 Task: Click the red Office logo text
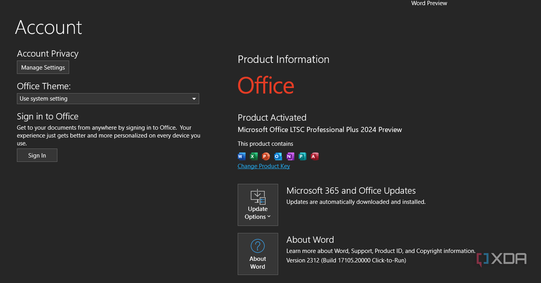[x=266, y=85]
